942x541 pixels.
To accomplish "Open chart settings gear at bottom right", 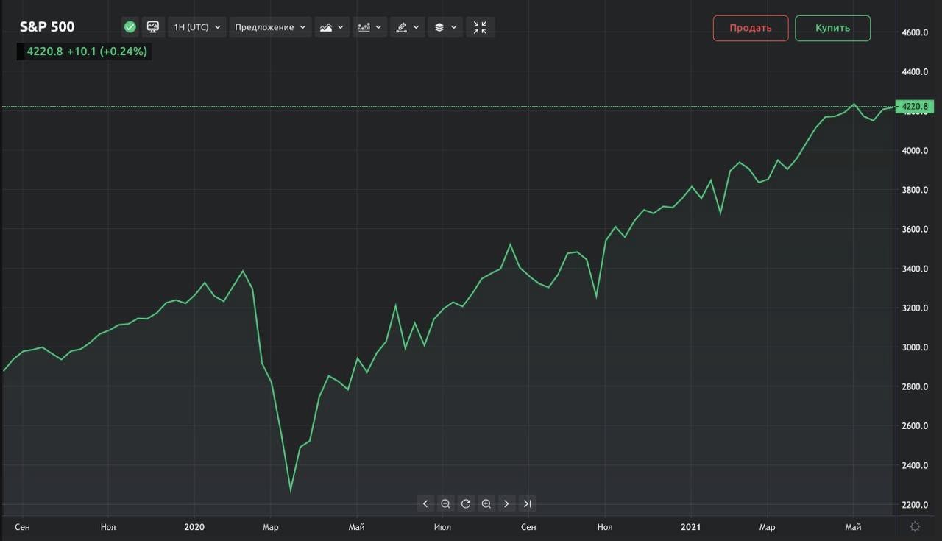I will (x=915, y=526).
